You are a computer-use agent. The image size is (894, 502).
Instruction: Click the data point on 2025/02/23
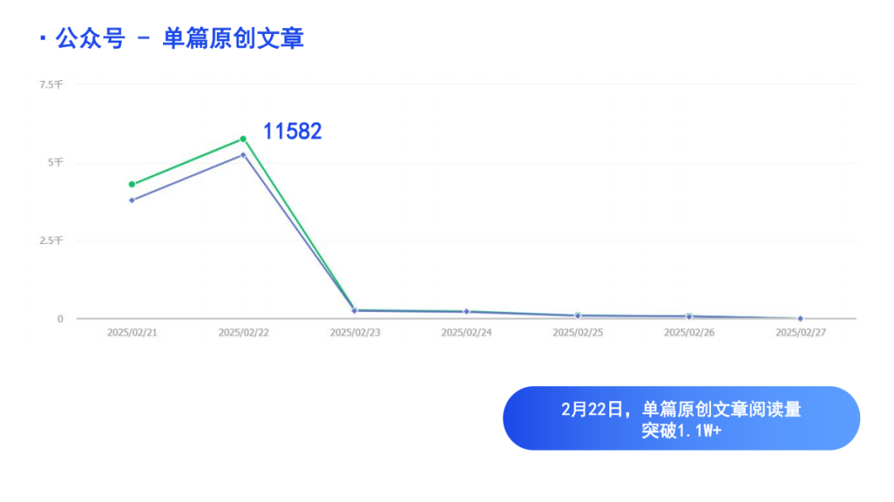pos(354,310)
